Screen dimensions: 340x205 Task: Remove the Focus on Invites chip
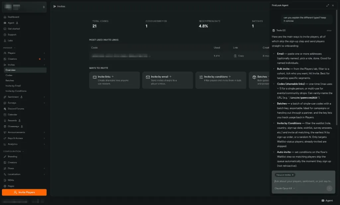[x=293, y=175]
